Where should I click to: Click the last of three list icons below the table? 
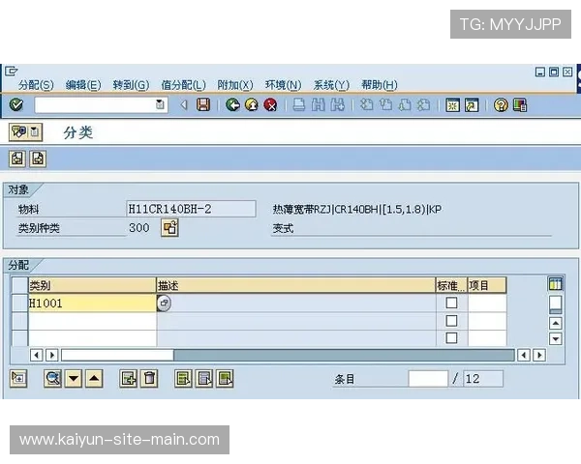pos(225,379)
